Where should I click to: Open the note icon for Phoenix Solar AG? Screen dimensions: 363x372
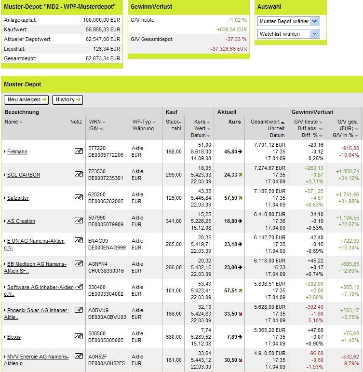(x=79, y=310)
